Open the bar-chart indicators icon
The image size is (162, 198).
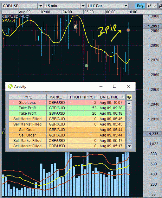tap(149, 6)
